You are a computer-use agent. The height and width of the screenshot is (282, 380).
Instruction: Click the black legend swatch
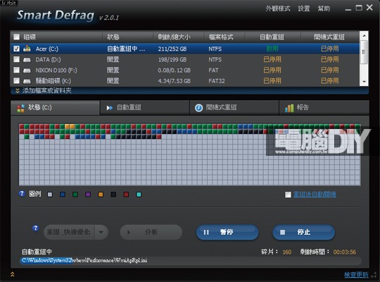[113, 195]
